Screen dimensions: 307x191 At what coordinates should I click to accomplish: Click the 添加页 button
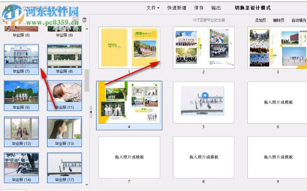[260, 20]
